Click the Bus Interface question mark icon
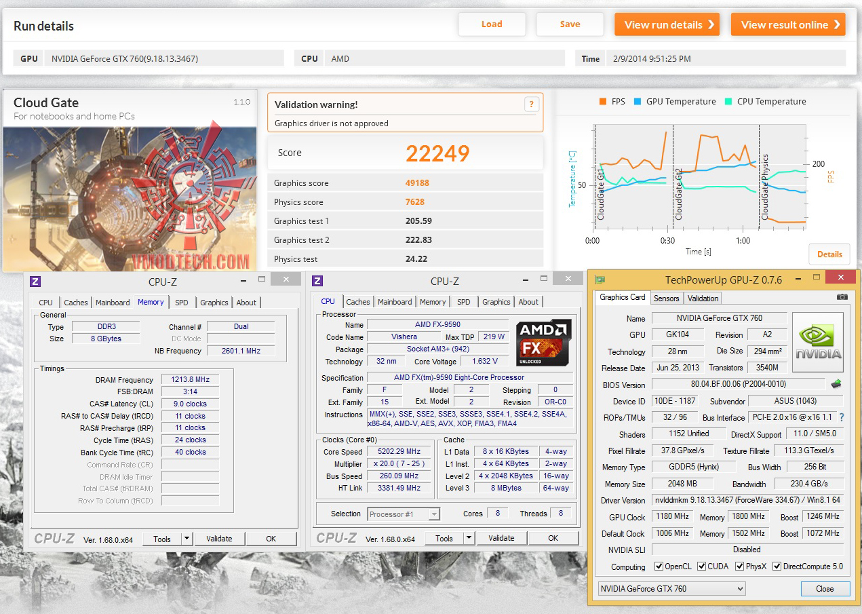The width and height of the screenshot is (862, 614). coord(842,418)
